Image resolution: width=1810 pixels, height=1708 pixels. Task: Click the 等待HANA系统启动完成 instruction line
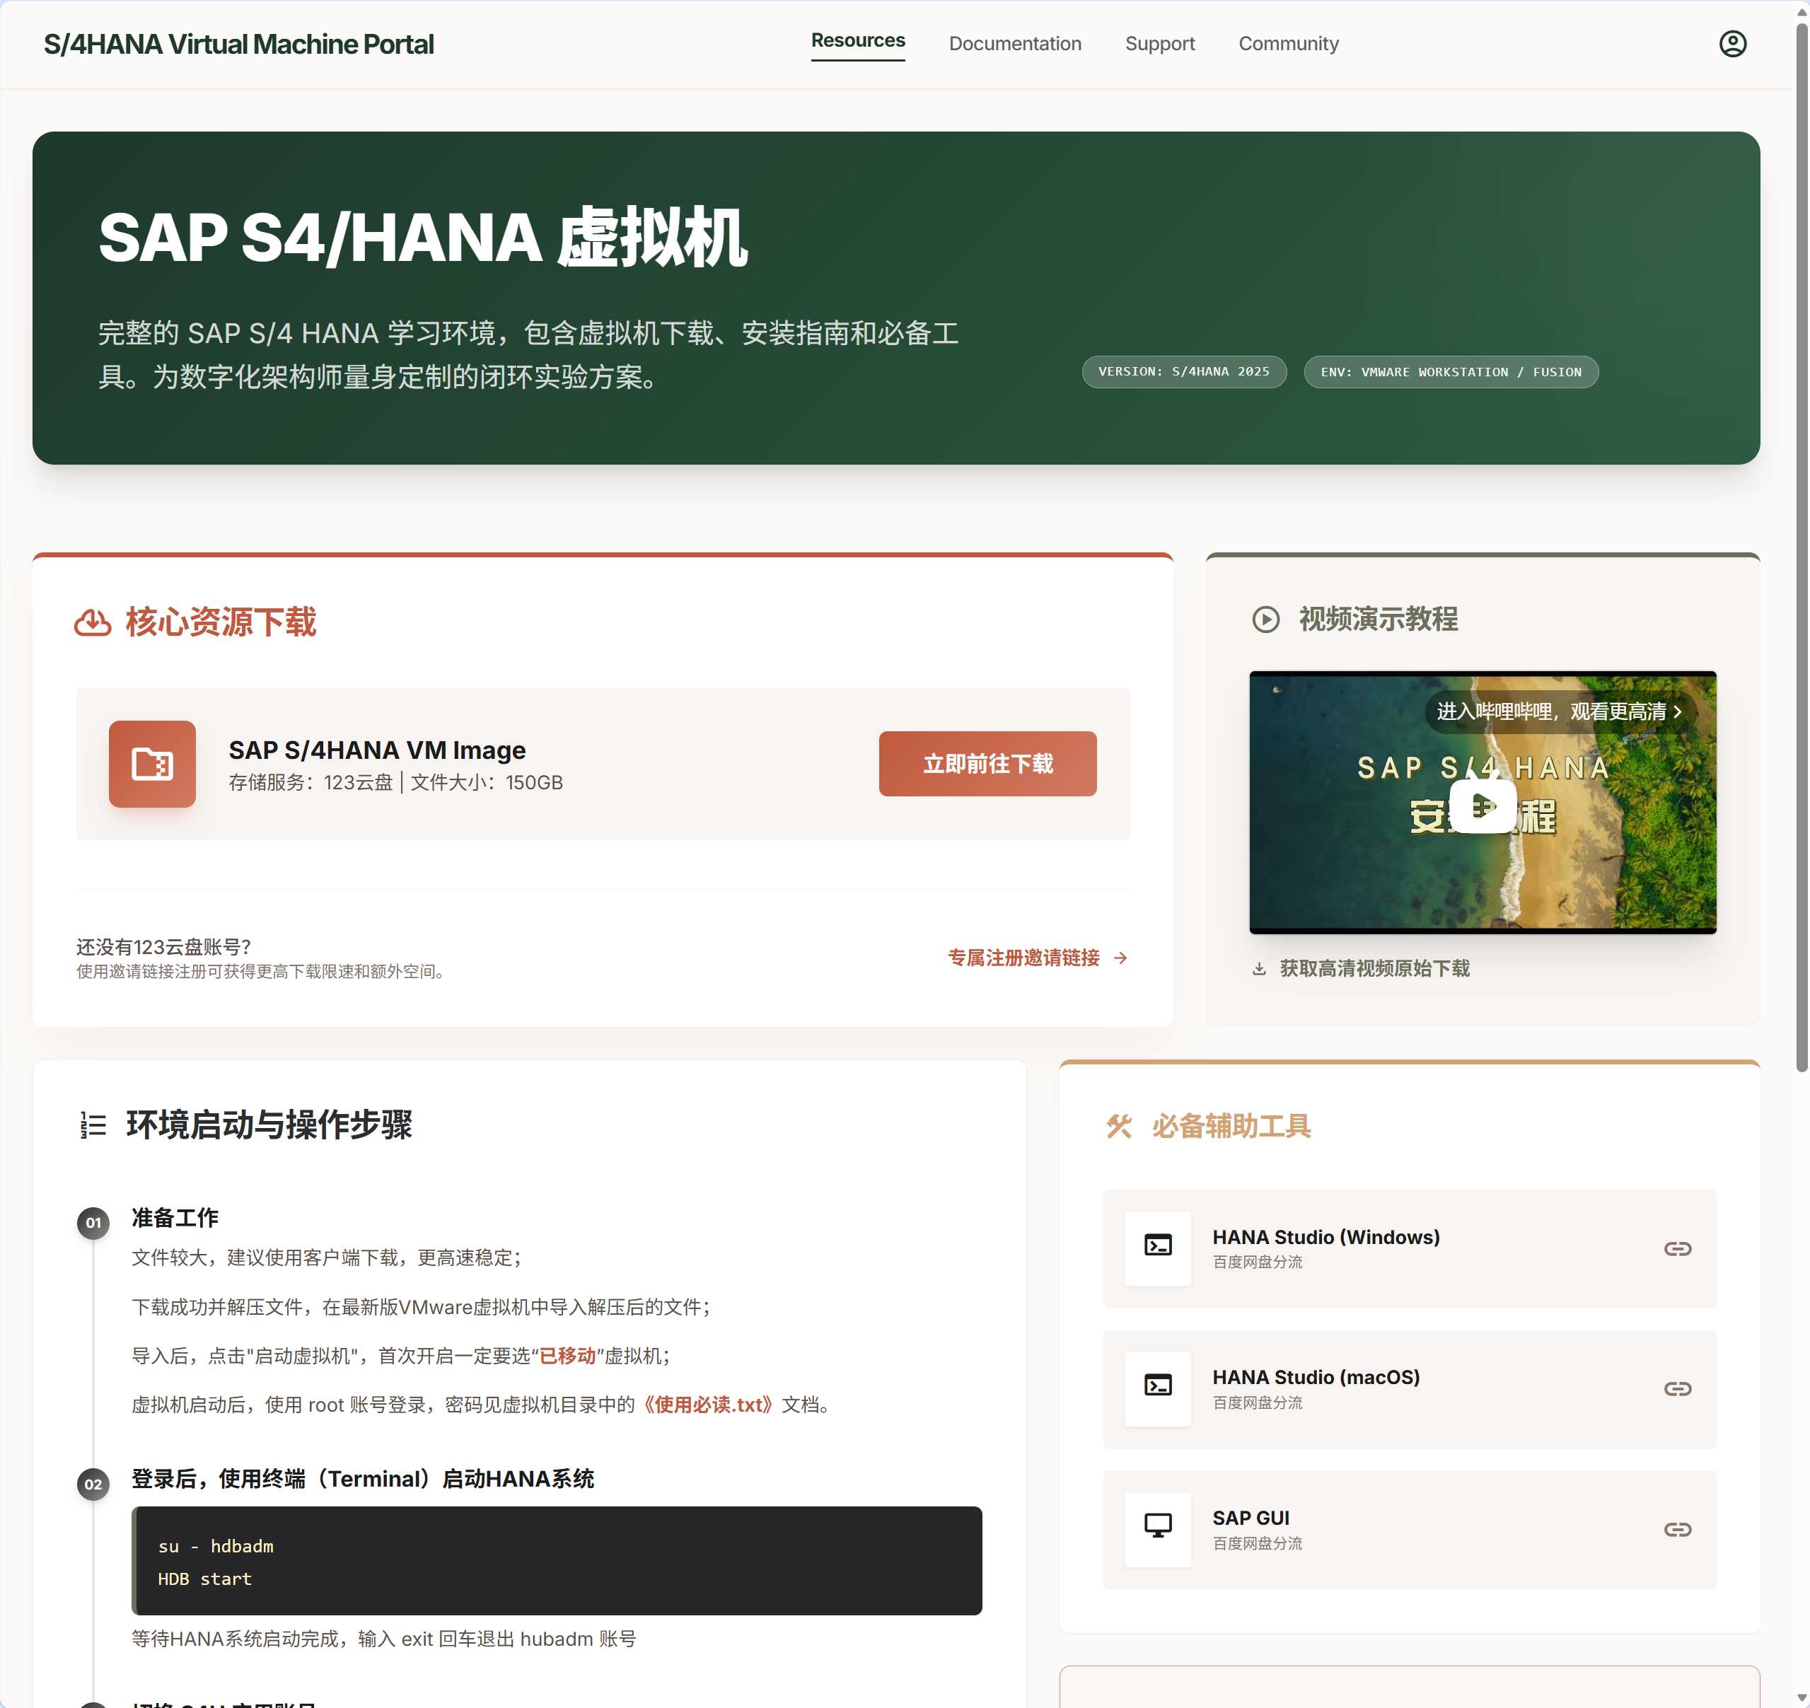click(x=383, y=1639)
